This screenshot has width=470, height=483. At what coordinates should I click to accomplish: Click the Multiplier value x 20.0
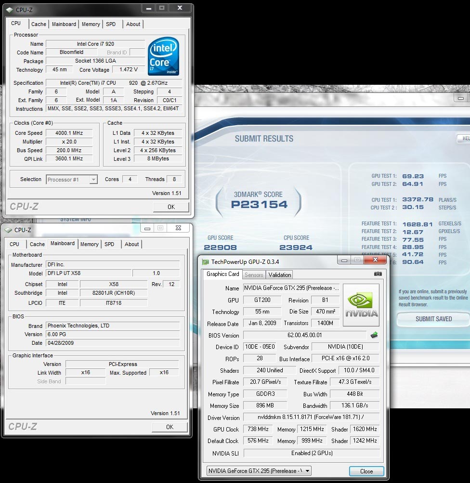tap(69, 142)
